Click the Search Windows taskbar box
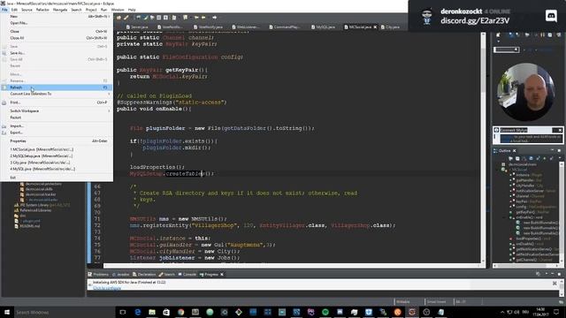 coord(65,312)
